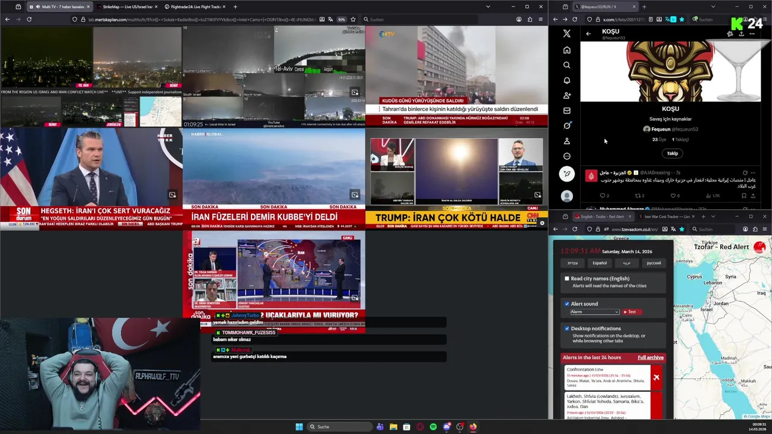Select the Multi TV tab
This screenshot has width=772, height=434.
tap(59, 7)
